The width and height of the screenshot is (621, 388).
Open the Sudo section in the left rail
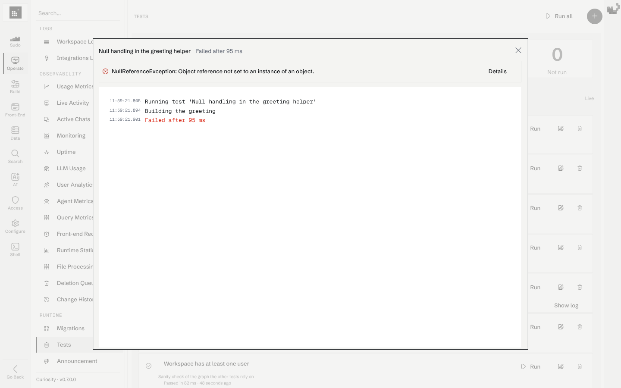(x=15, y=41)
